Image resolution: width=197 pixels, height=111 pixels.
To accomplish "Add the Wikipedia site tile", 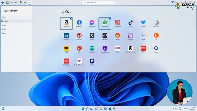I will [x=156, y=23].
